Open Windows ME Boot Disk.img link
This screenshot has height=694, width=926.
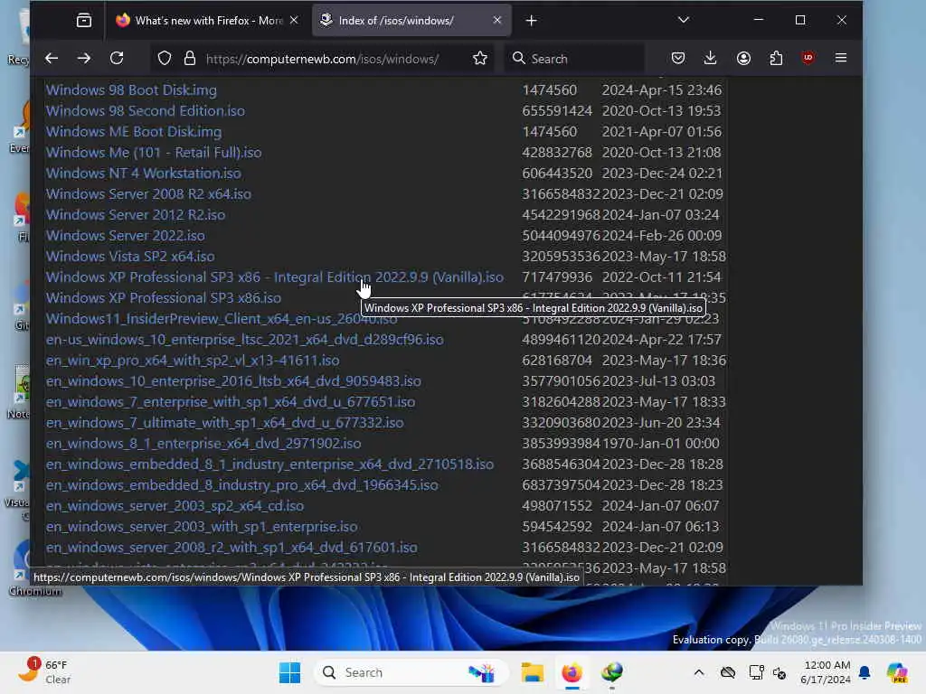pyautogui.click(x=134, y=132)
